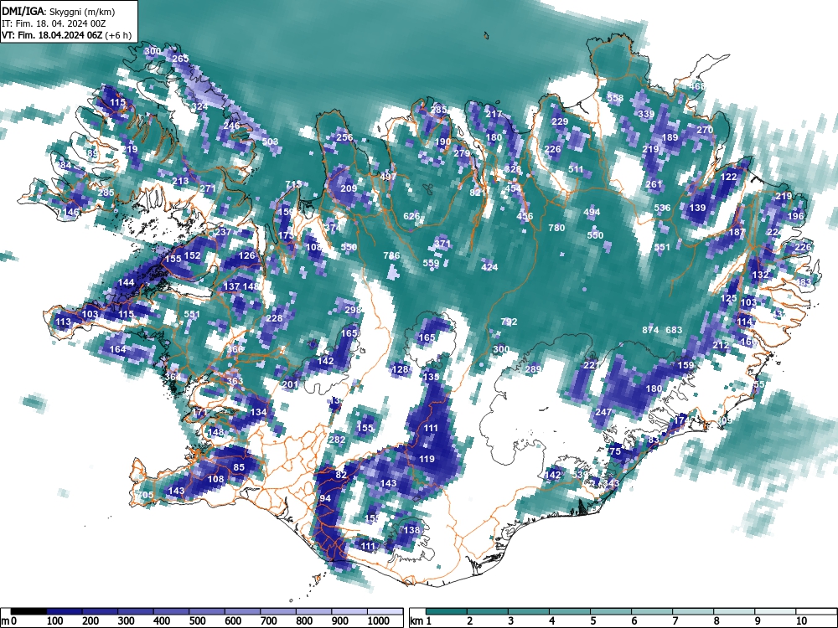Choose the pale lavender swatch between 900 and 1000
The height and width of the screenshot is (628, 838).
[349, 611]
